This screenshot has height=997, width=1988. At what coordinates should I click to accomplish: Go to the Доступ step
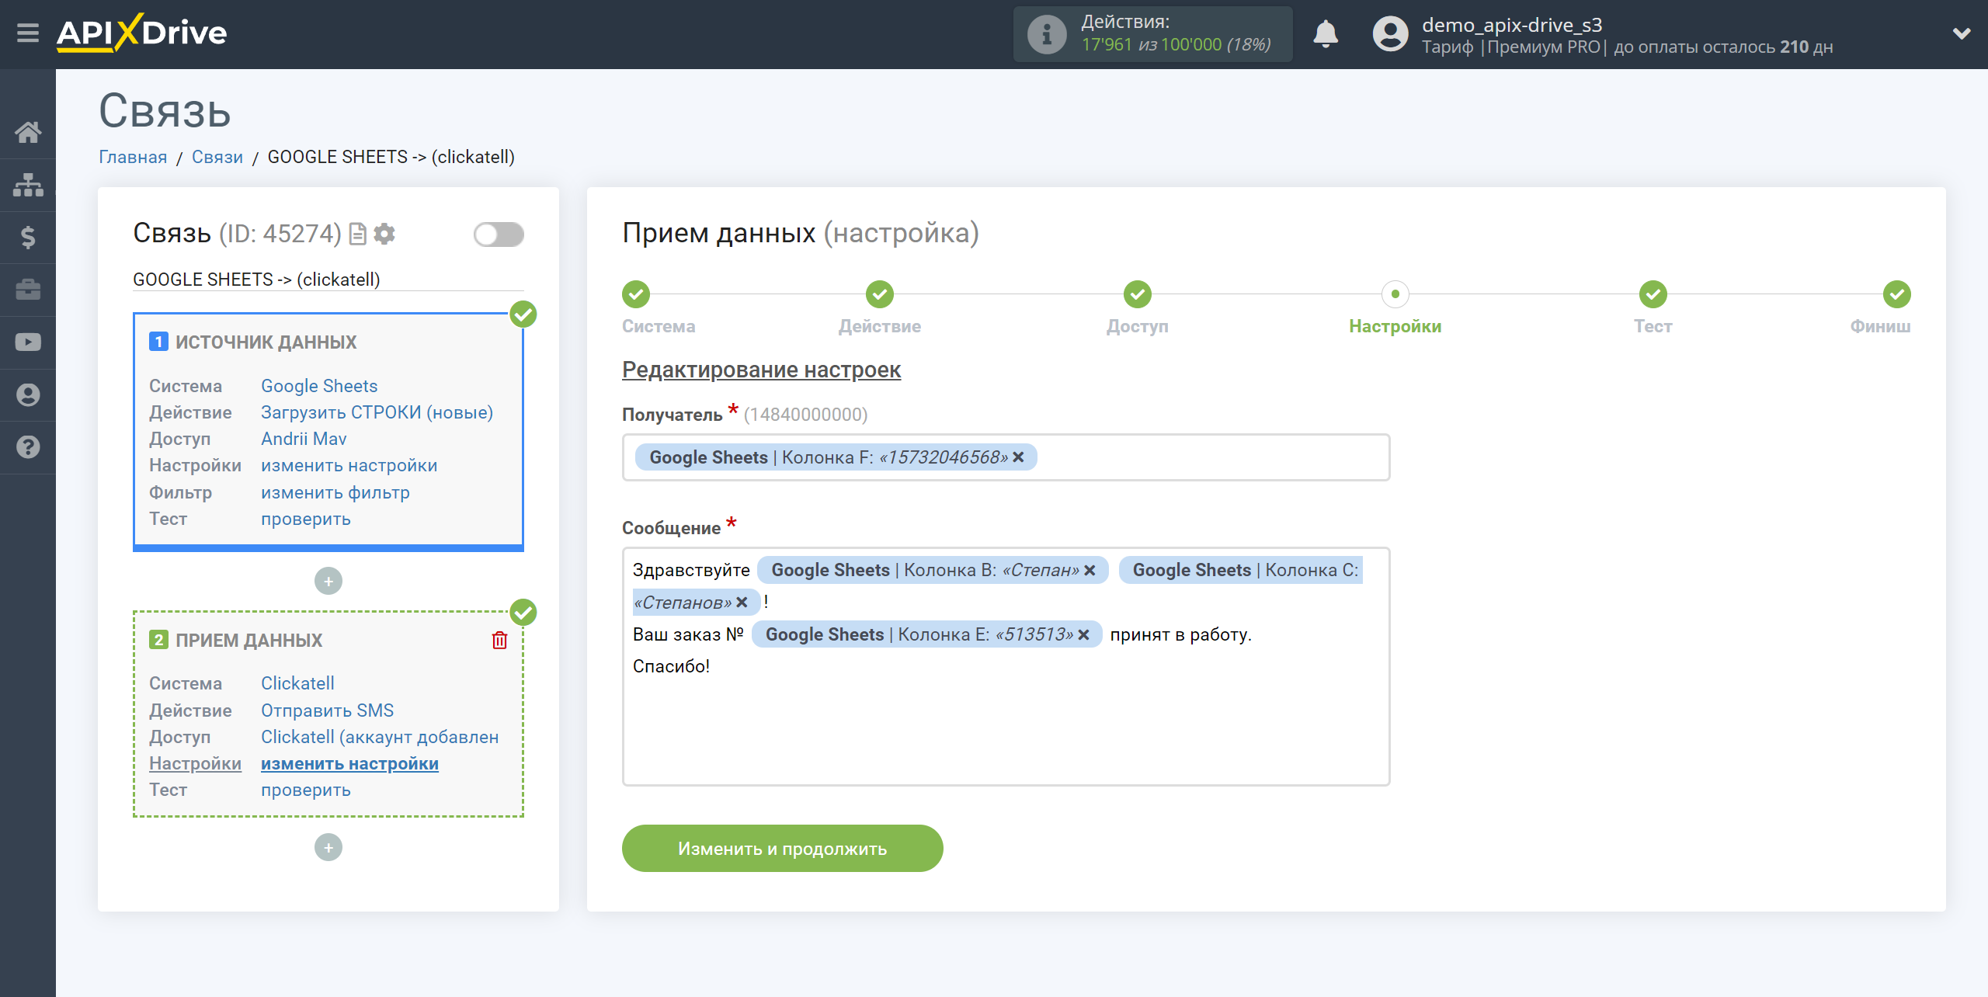(1138, 294)
